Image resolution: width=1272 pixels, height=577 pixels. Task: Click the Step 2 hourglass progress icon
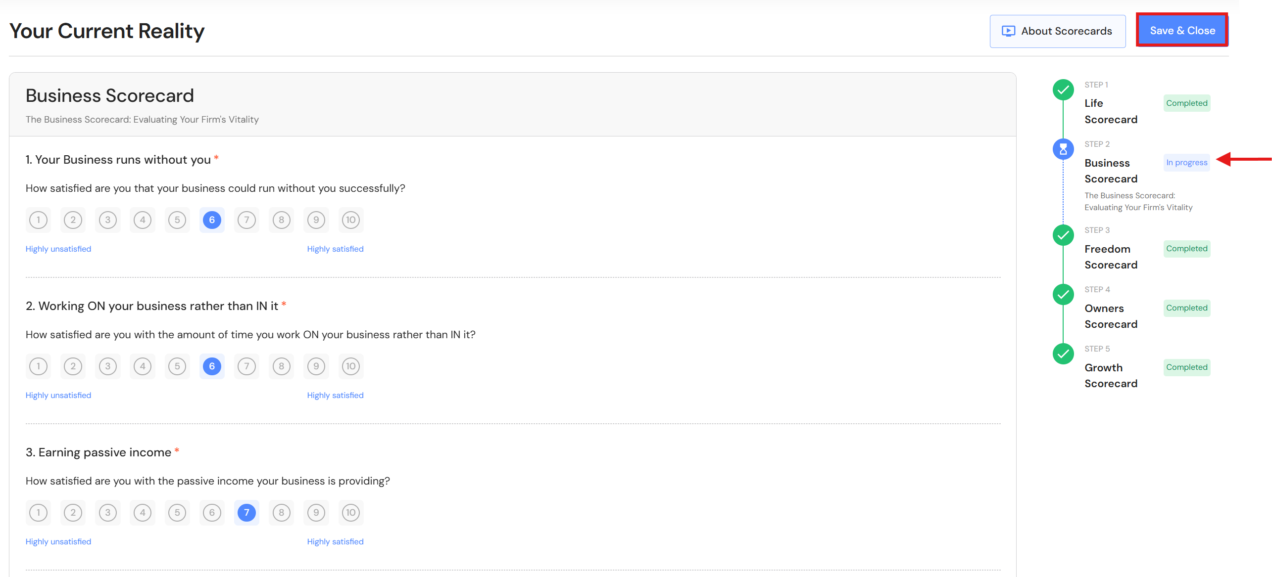pos(1063,149)
